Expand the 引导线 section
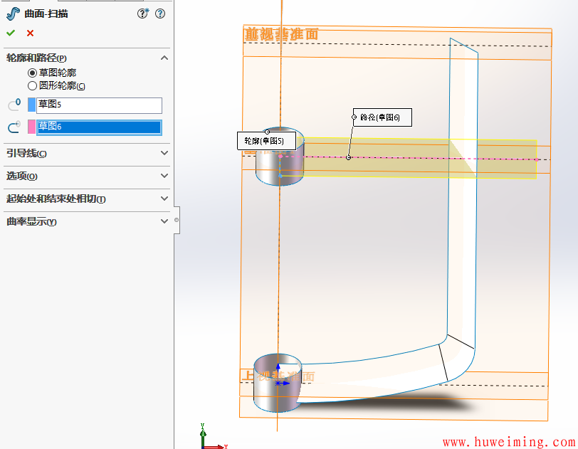The height and width of the screenshot is (449, 578). [x=164, y=153]
